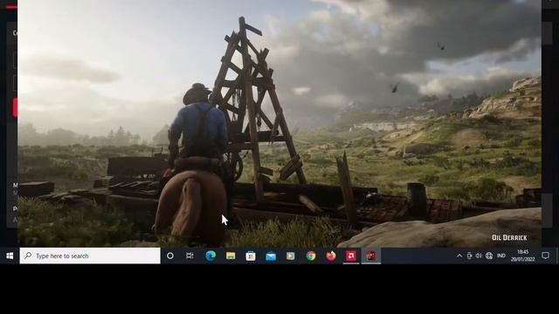The image size is (559, 314).
Task: Click the 'Oil Derrick' location label
Action: pos(509,237)
